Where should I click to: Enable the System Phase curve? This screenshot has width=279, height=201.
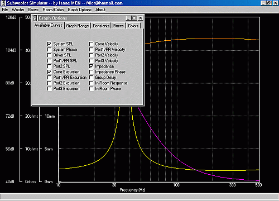tap(49, 50)
